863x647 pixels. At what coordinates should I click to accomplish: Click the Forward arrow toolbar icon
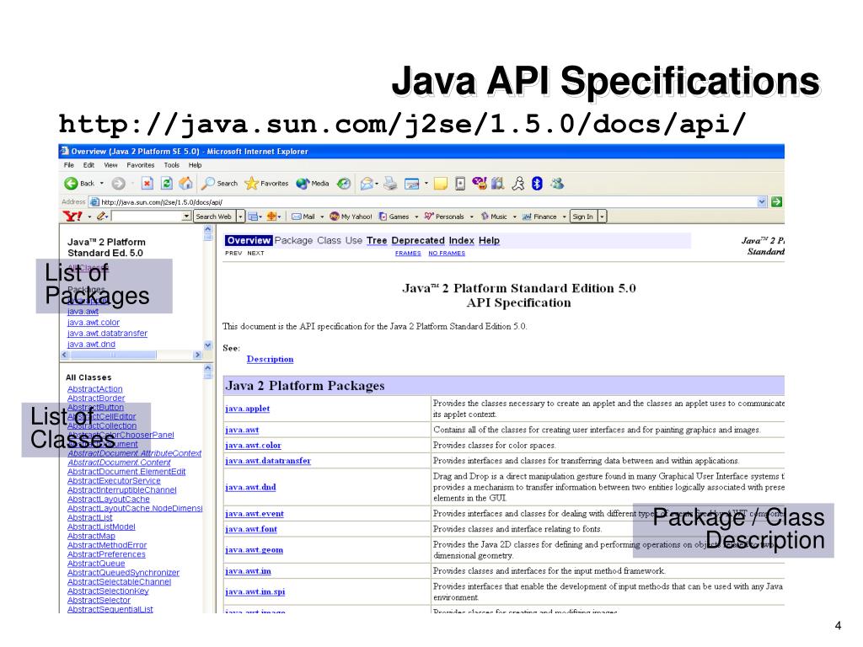[118, 184]
